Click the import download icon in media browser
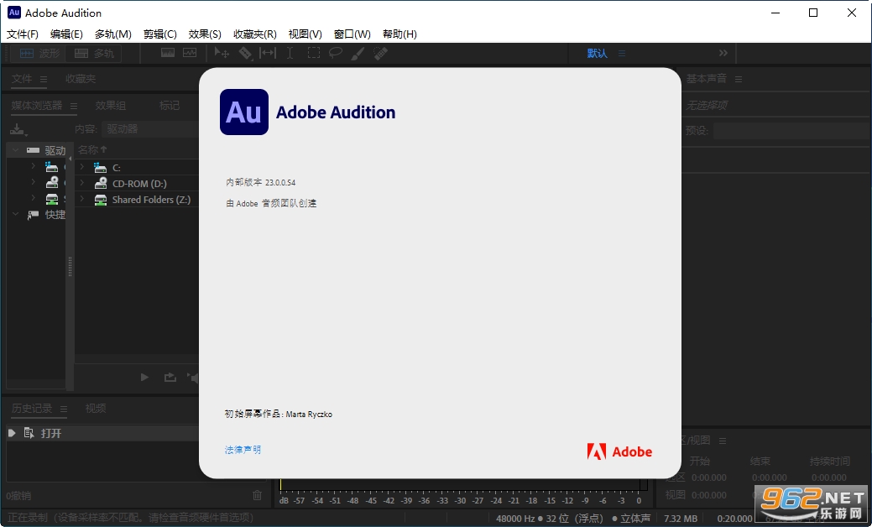This screenshot has height=527, width=872. pos(18,129)
